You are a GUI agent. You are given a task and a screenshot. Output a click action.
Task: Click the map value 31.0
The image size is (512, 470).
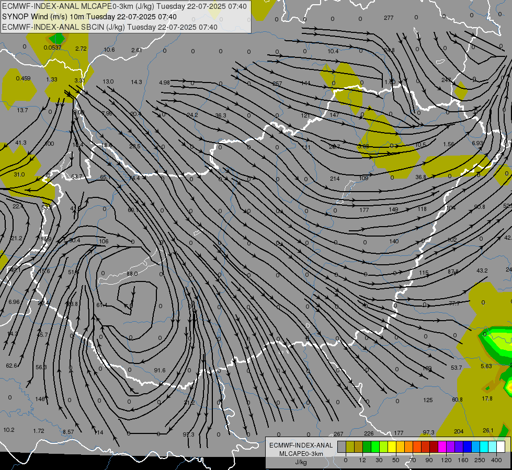pos(19,175)
